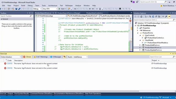
Task: Expand the Properties node
Action: click(x=138, y=28)
